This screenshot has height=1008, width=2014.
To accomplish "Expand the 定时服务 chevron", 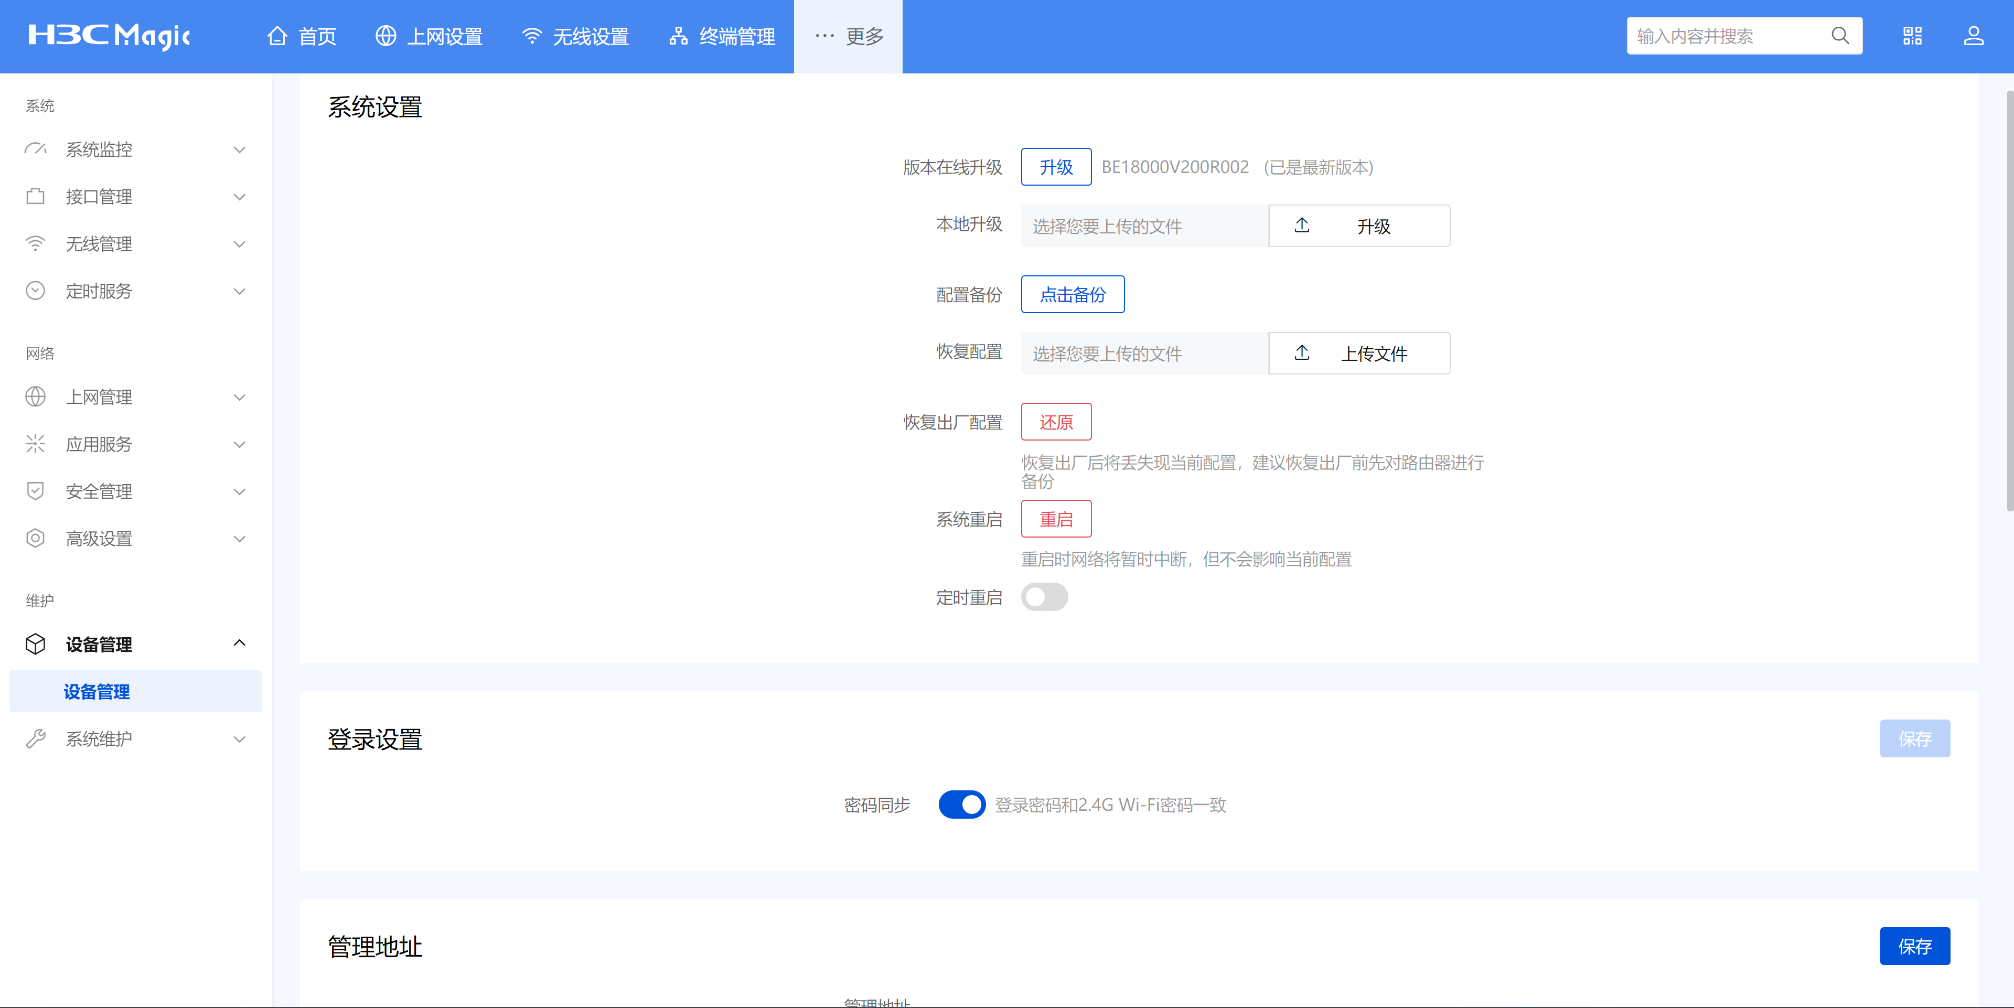I will click(x=240, y=291).
